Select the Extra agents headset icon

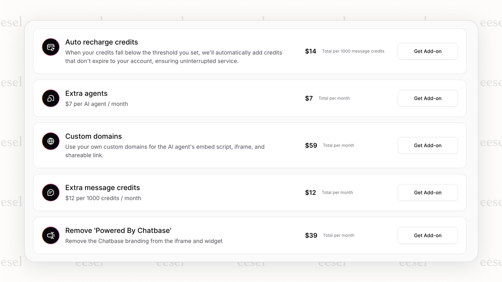tap(50, 98)
